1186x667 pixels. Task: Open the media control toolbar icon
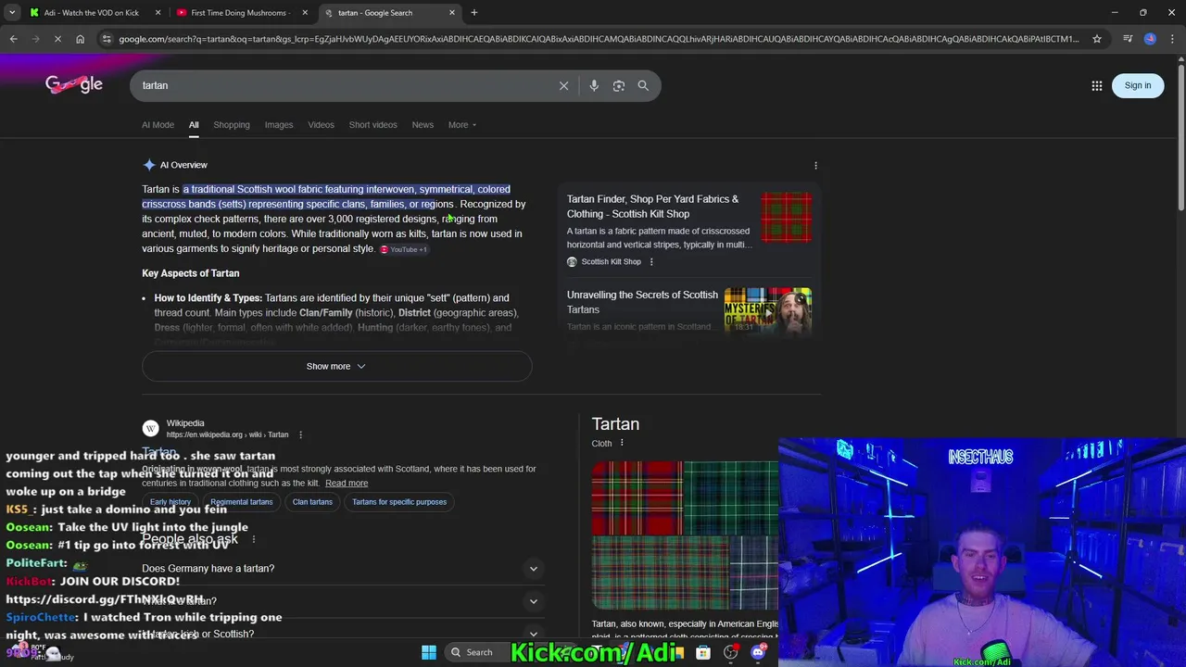coord(1128,39)
